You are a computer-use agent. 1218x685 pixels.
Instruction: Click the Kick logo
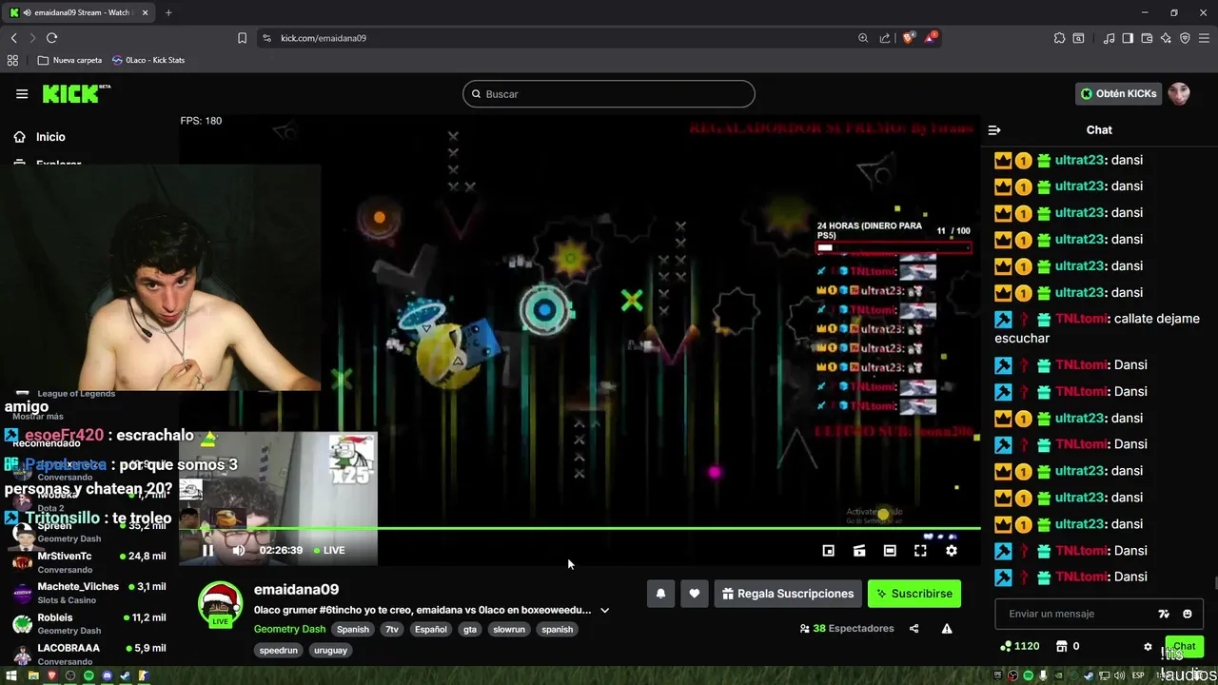76,93
